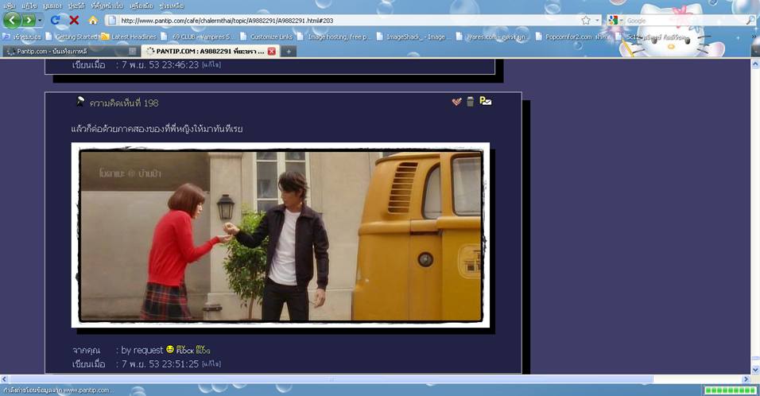Open the Getting Started bookmark

pos(72,37)
